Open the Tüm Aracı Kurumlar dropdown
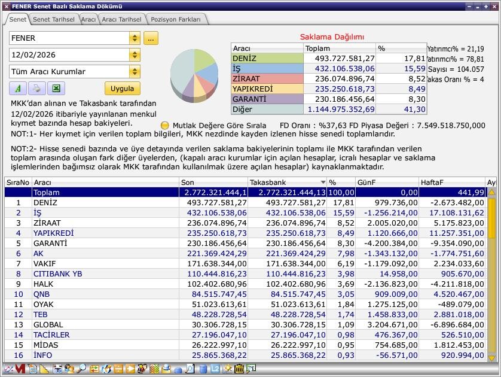The height and width of the screenshot is (377, 501). 135,72
